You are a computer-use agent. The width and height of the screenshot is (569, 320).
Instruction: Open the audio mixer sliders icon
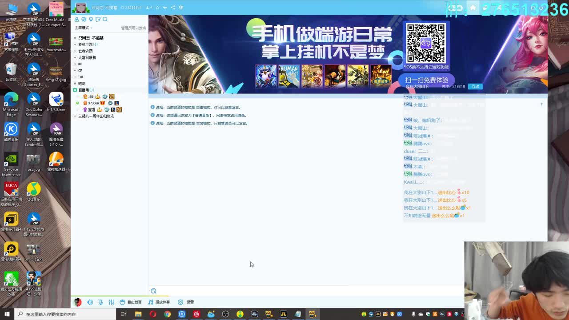pos(112,302)
